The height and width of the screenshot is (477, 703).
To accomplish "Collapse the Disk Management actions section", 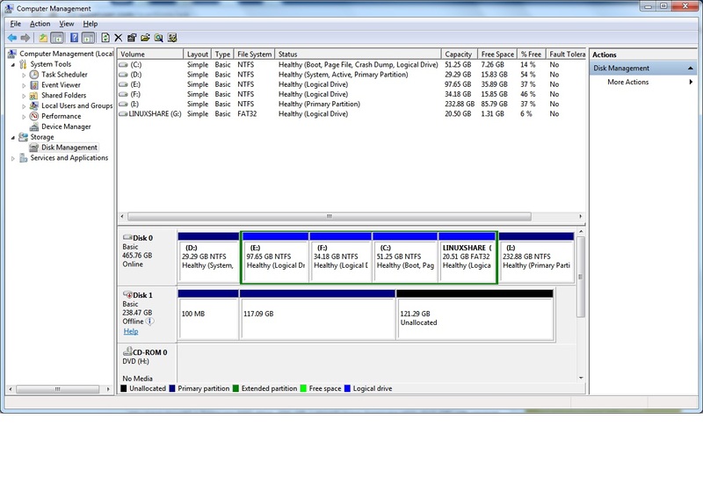I will coord(691,69).
